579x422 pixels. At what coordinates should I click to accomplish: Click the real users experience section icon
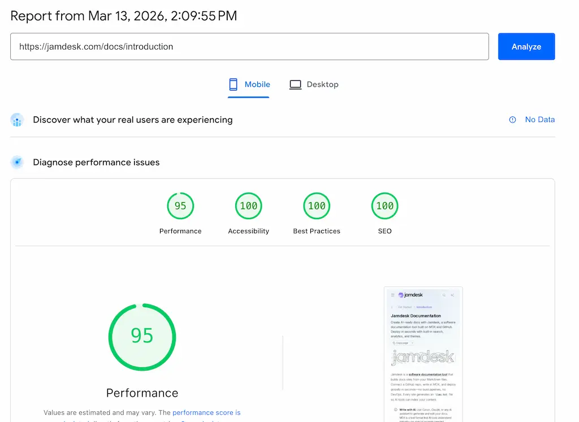pos(17,119)
